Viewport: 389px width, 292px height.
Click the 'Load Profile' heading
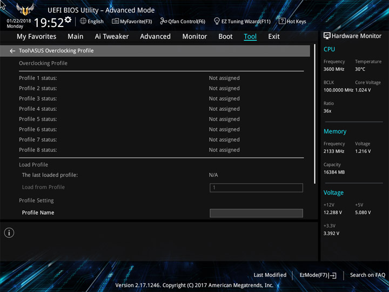[x=33, y=164]
